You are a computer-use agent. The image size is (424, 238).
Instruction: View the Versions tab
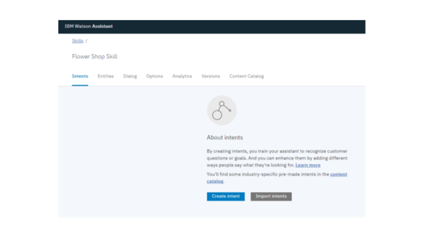(x=211, y=76)
